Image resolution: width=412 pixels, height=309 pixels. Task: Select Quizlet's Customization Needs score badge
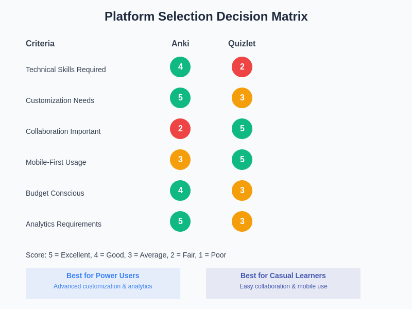242,98
